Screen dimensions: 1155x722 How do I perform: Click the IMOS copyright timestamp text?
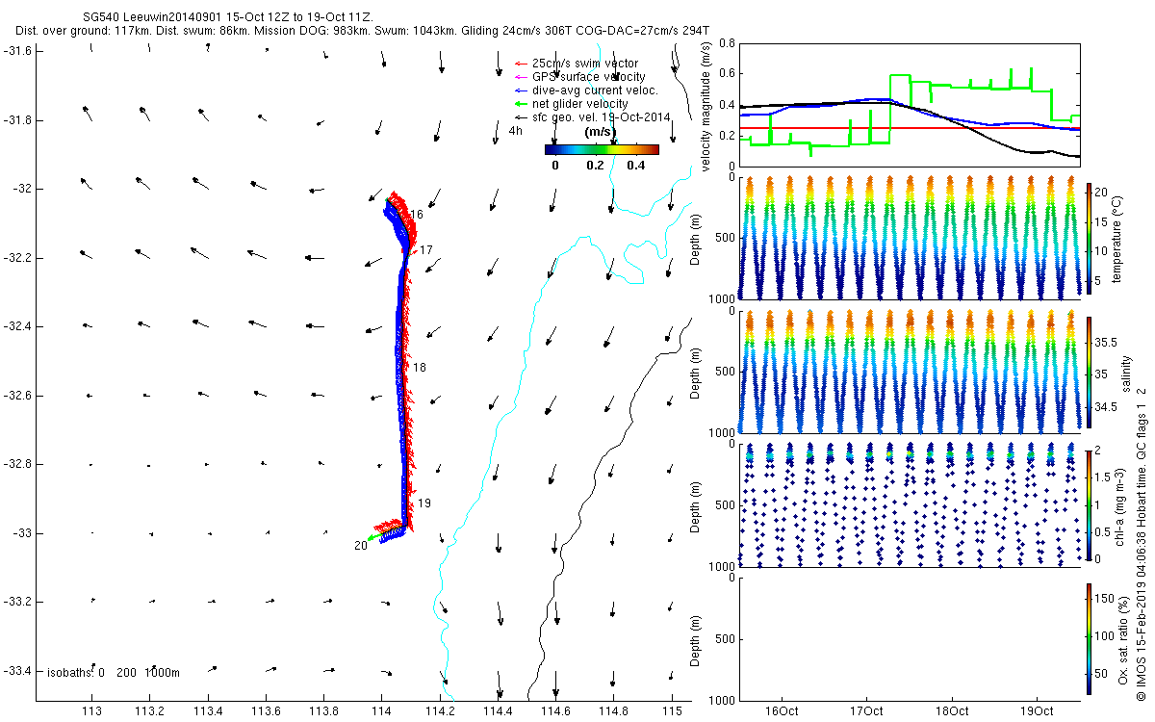click(x=1141, y=543)
